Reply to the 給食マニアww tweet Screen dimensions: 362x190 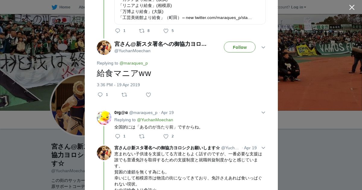pyautogui.click(x=100, y=95)
